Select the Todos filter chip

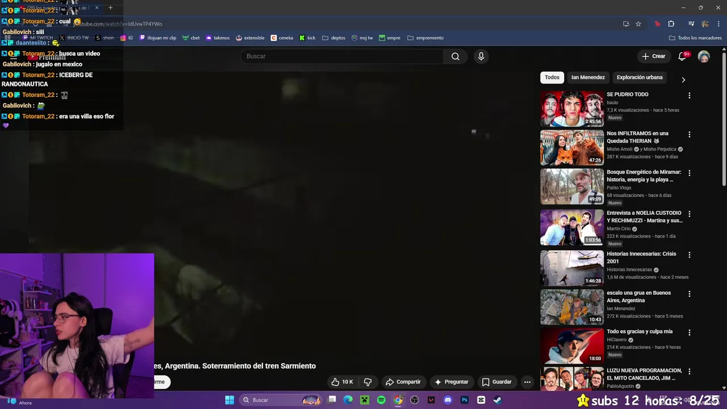(552, 77)
